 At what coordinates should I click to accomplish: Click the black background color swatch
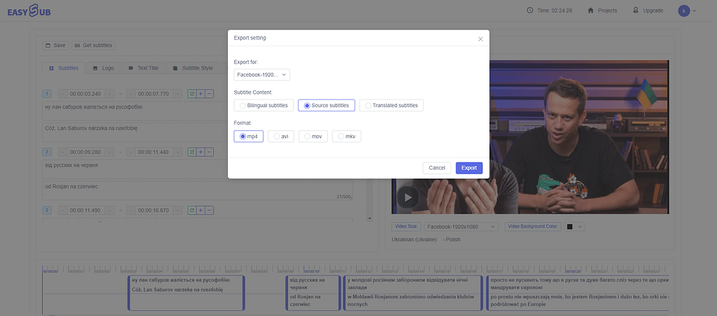[570, 226]
